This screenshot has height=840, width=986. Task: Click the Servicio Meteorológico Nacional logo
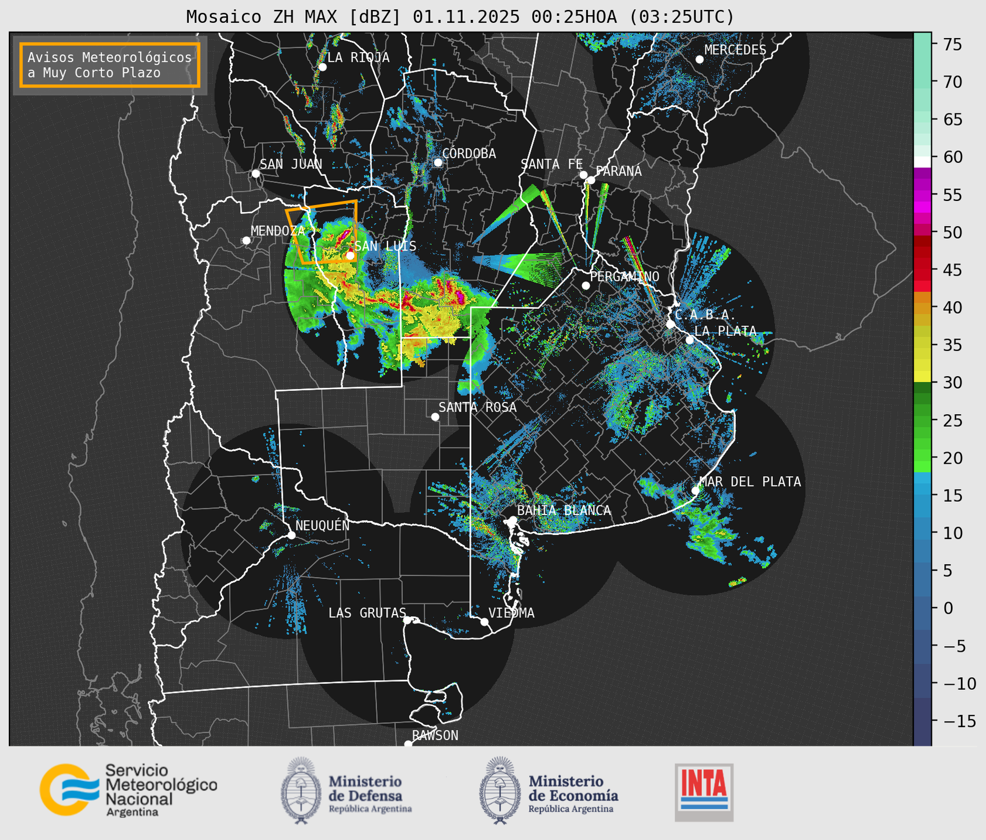point(129,790)
